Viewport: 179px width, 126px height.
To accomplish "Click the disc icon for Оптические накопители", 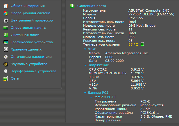I will pyautogui.click(x=6, y=57).
